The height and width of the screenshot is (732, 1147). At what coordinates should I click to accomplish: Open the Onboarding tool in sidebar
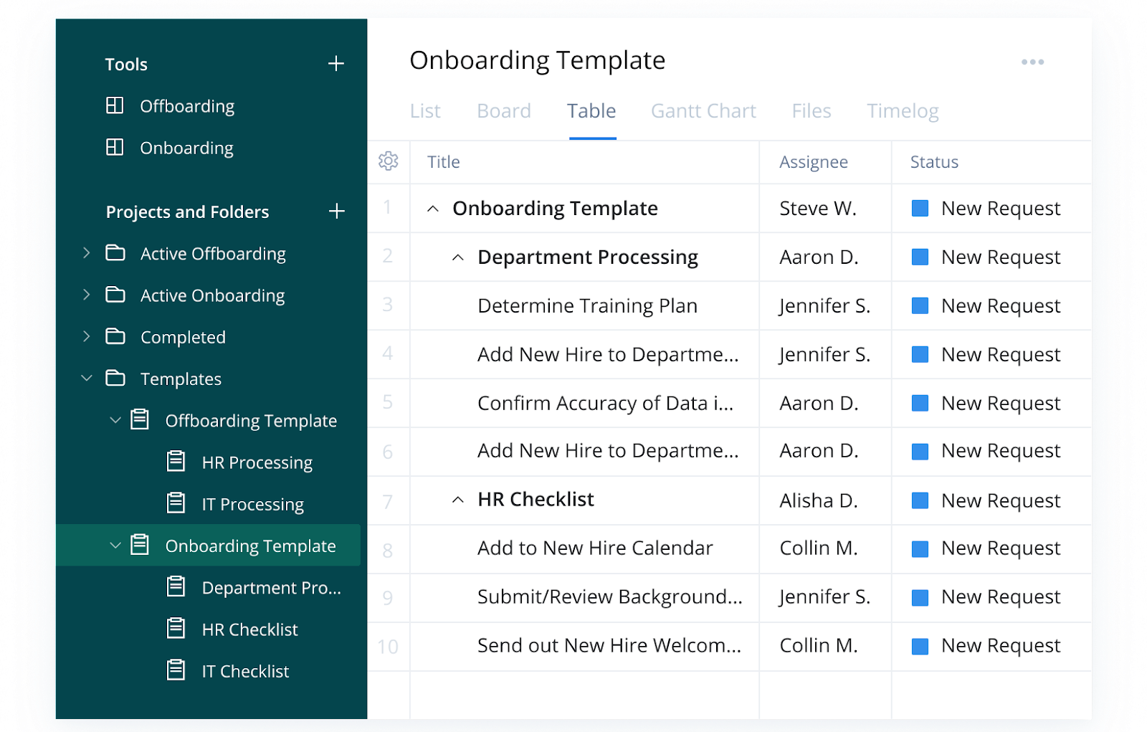pos(186,148)
